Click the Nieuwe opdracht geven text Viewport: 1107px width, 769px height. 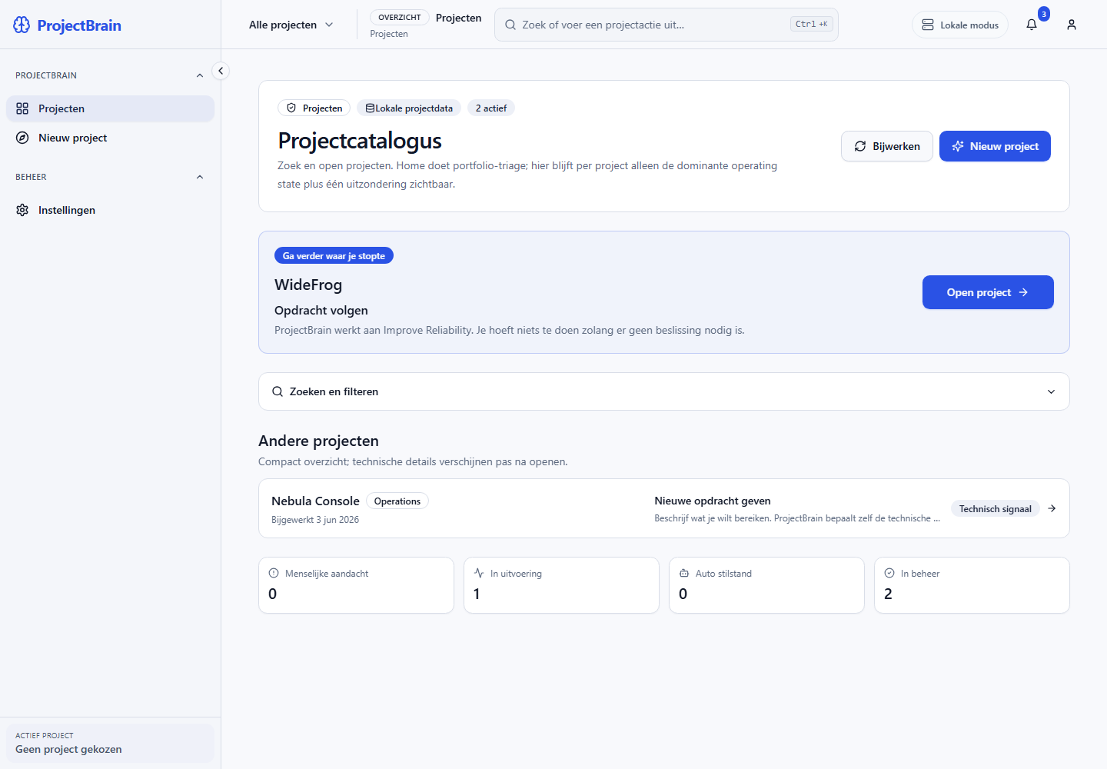[x=713, y=501]
